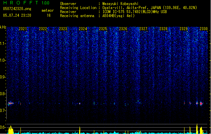Click the timestamp 05.07.24 23:20
The width and height of the screenshot is (211, 134).
point(17,15)
